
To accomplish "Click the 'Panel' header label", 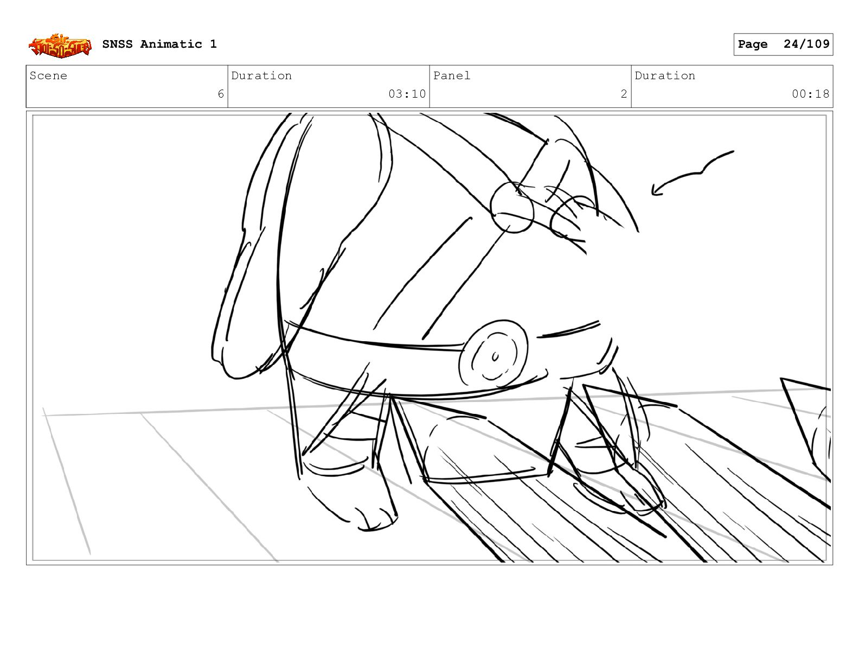I will click(x=452, y=75).
